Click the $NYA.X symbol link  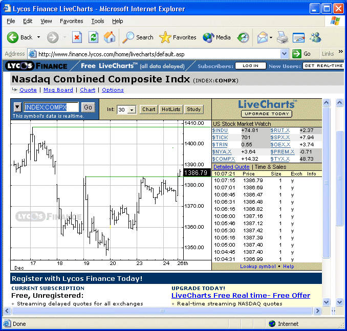point(222,151)
